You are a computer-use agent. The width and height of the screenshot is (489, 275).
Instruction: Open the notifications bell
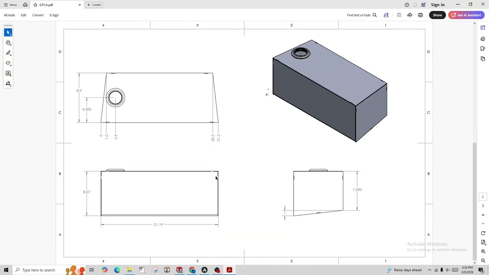(415, 5)
